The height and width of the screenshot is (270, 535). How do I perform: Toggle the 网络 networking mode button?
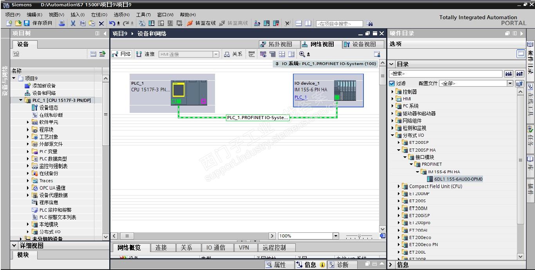(121, 54)
